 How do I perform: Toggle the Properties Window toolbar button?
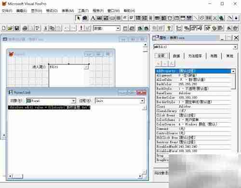tap(193, 28)
